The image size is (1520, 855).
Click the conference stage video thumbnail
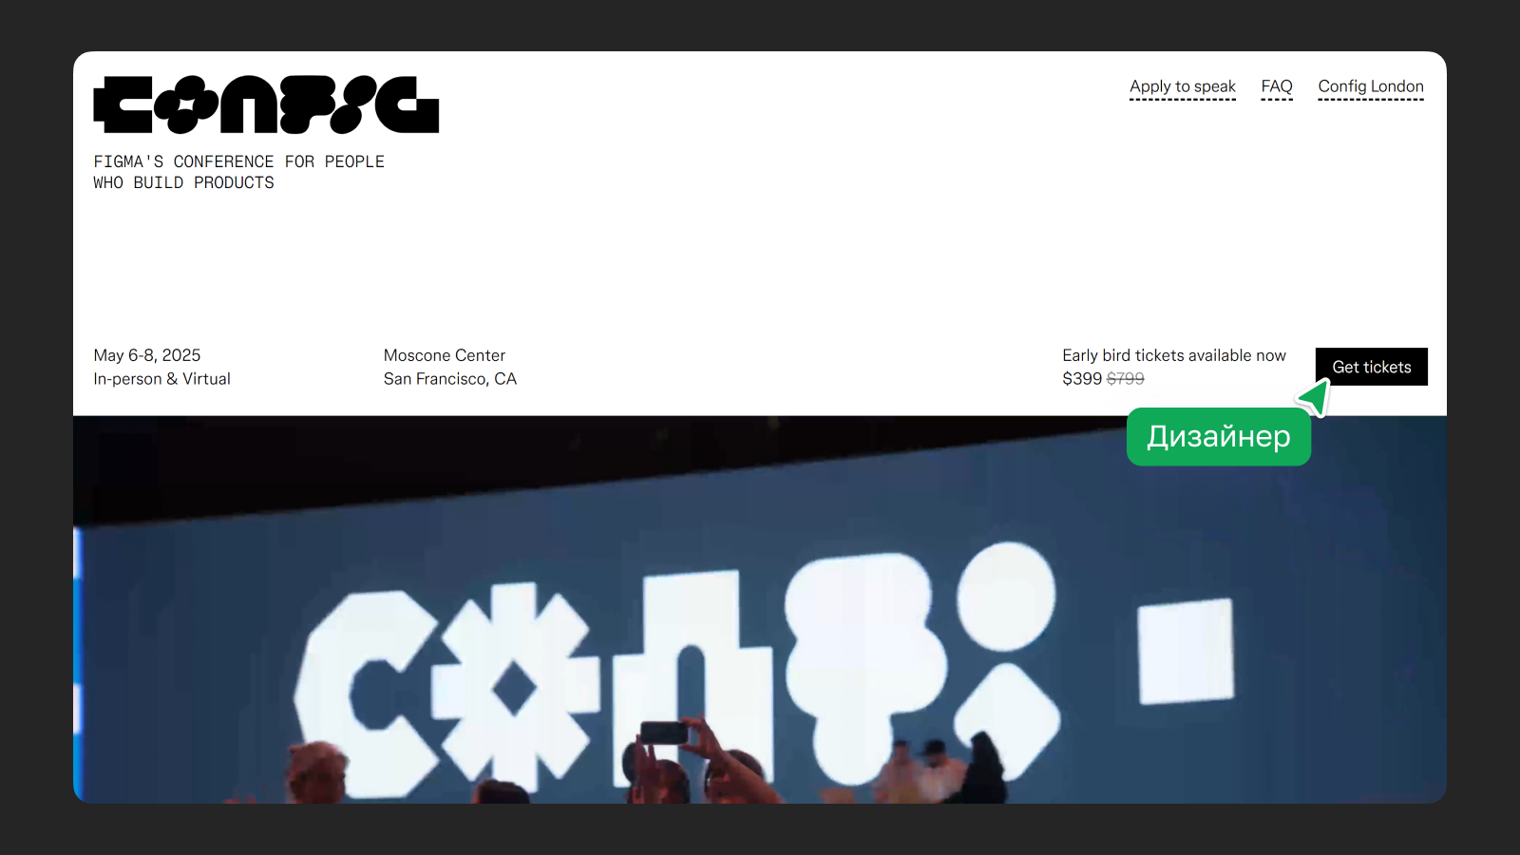click(760, 610)
